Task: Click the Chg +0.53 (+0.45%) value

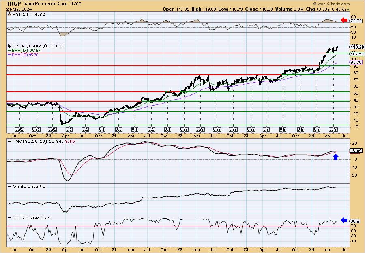Action: (x=326, y=9)
